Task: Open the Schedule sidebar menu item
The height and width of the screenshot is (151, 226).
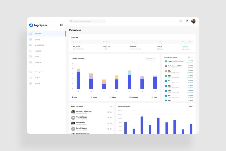Action: tap(46, 62)
